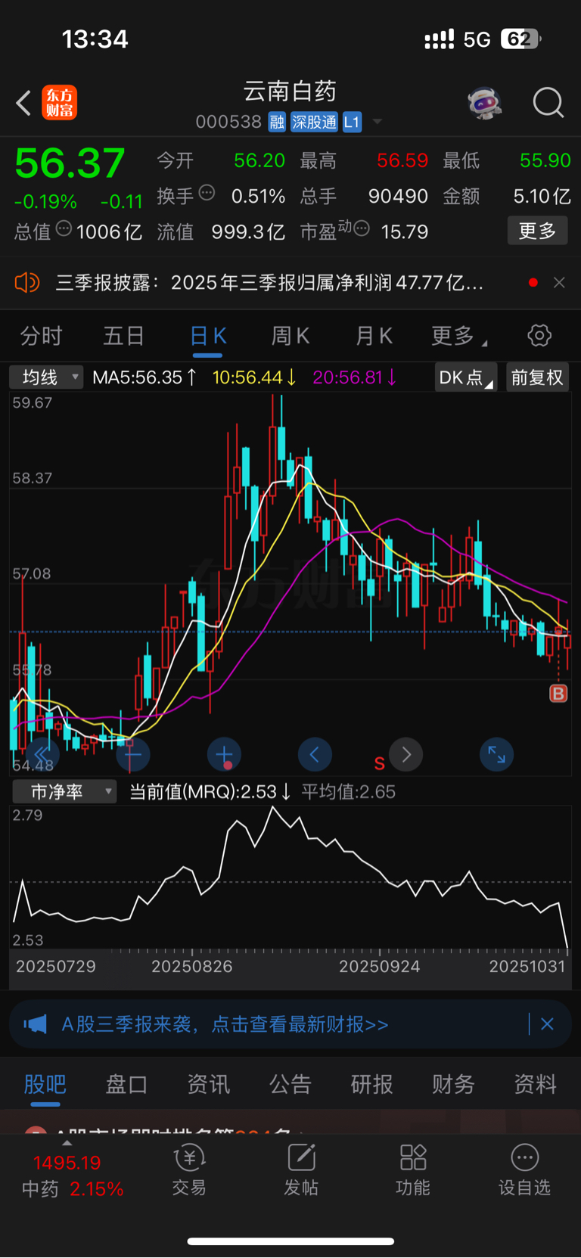Toggle the DK点 indicator
Image resolution: width=581 pixels, height=1258 pixels.
click(x=465, y=377)
